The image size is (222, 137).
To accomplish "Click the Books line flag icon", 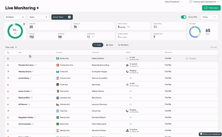I will pos(58,58).
